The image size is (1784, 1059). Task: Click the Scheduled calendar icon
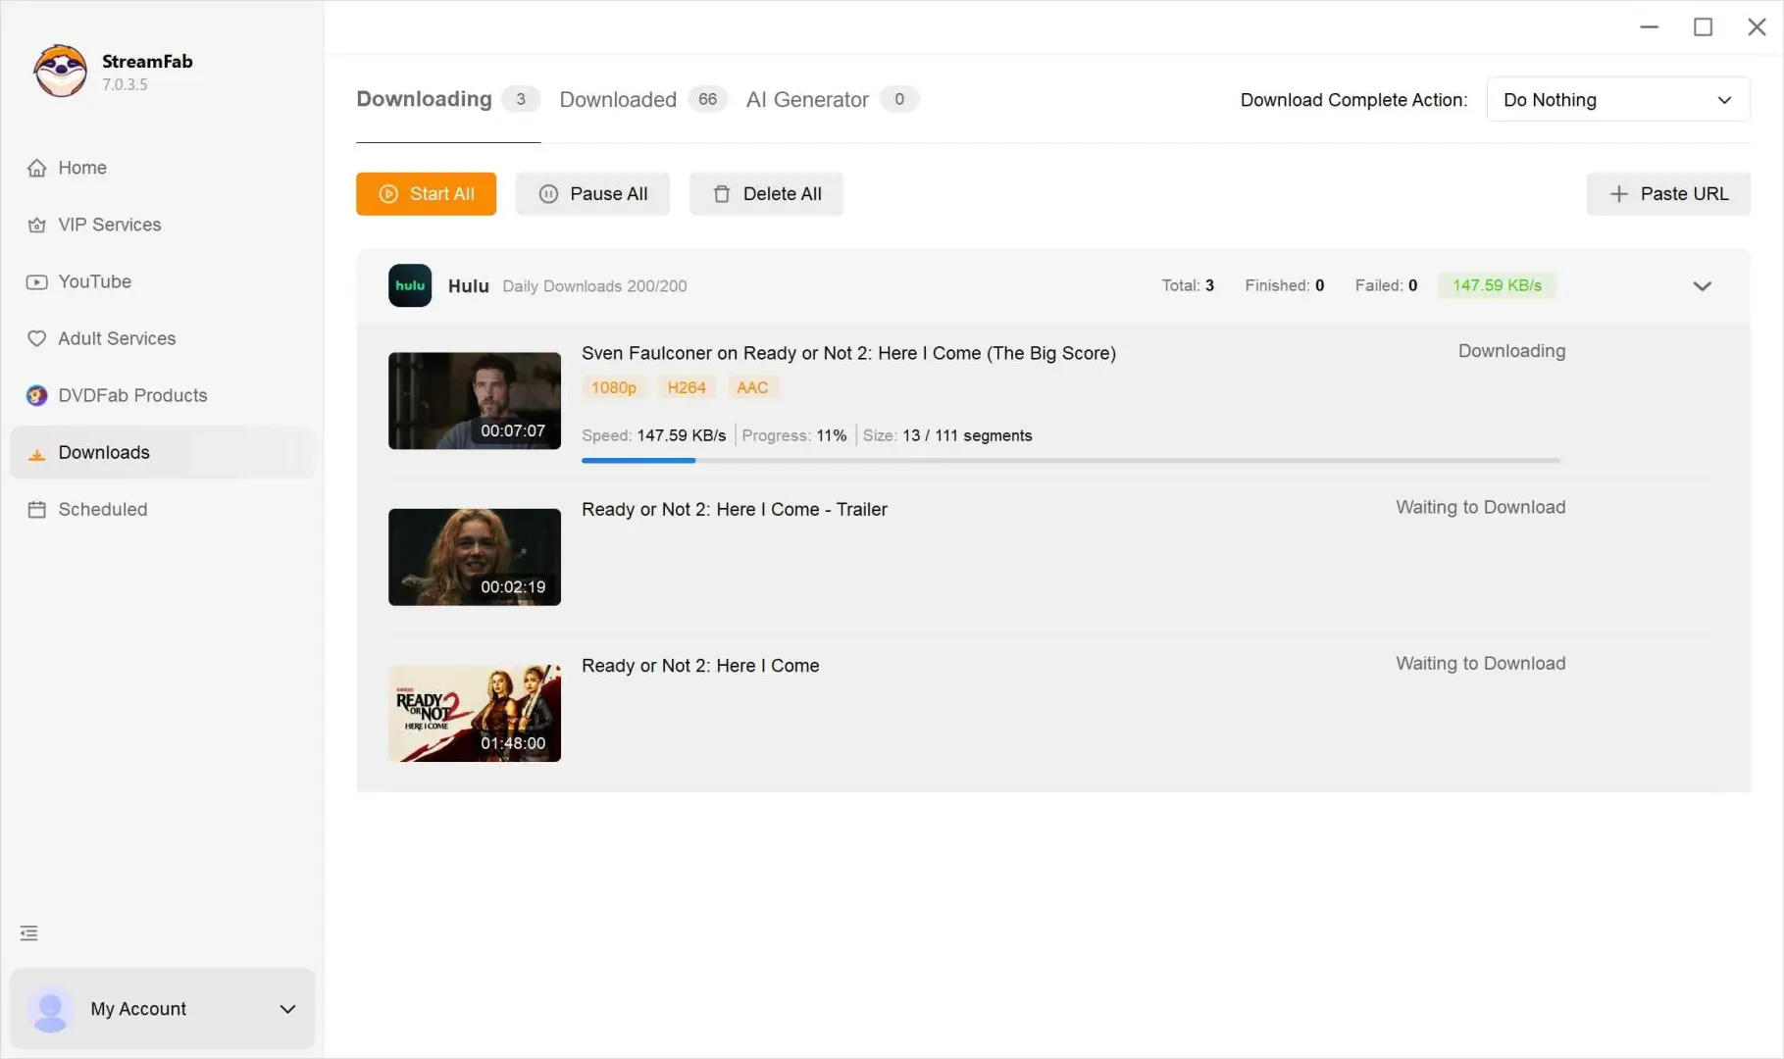(x=37, y=510)
